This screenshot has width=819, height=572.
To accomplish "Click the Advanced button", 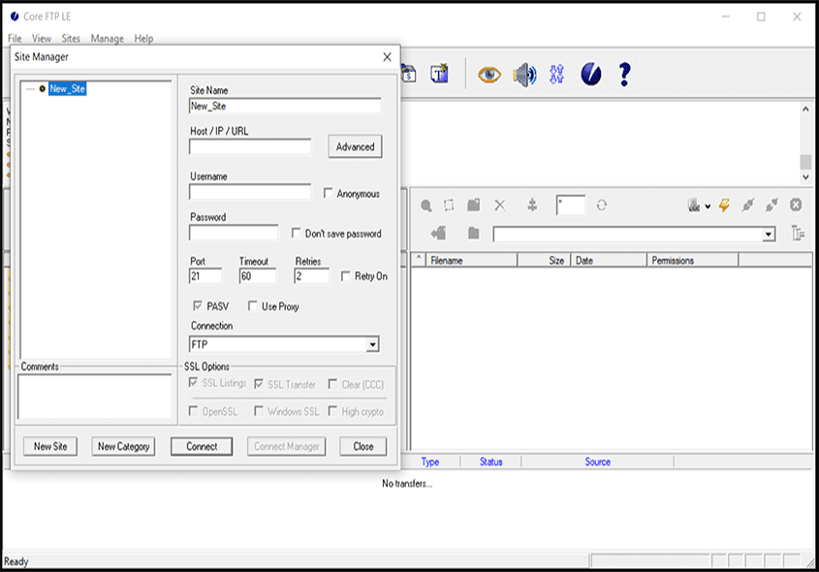I will click(x=355, y=147).
